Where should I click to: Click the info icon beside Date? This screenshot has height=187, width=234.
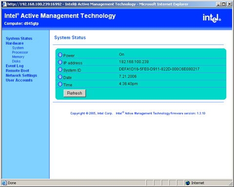tap(60, 77)
